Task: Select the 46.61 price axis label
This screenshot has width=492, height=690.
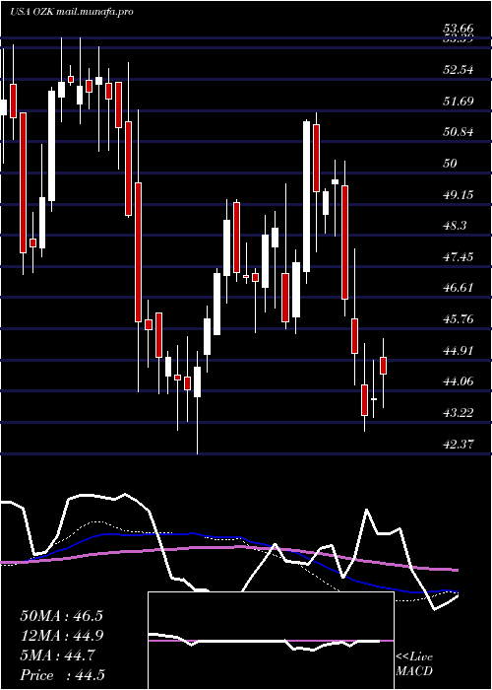Action: (459, 288)
